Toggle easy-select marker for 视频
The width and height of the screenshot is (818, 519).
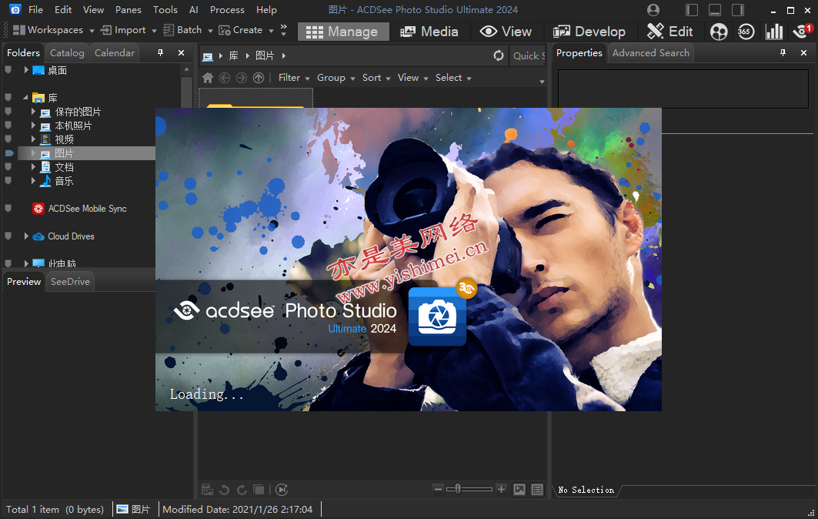click(x=8, y=139)
